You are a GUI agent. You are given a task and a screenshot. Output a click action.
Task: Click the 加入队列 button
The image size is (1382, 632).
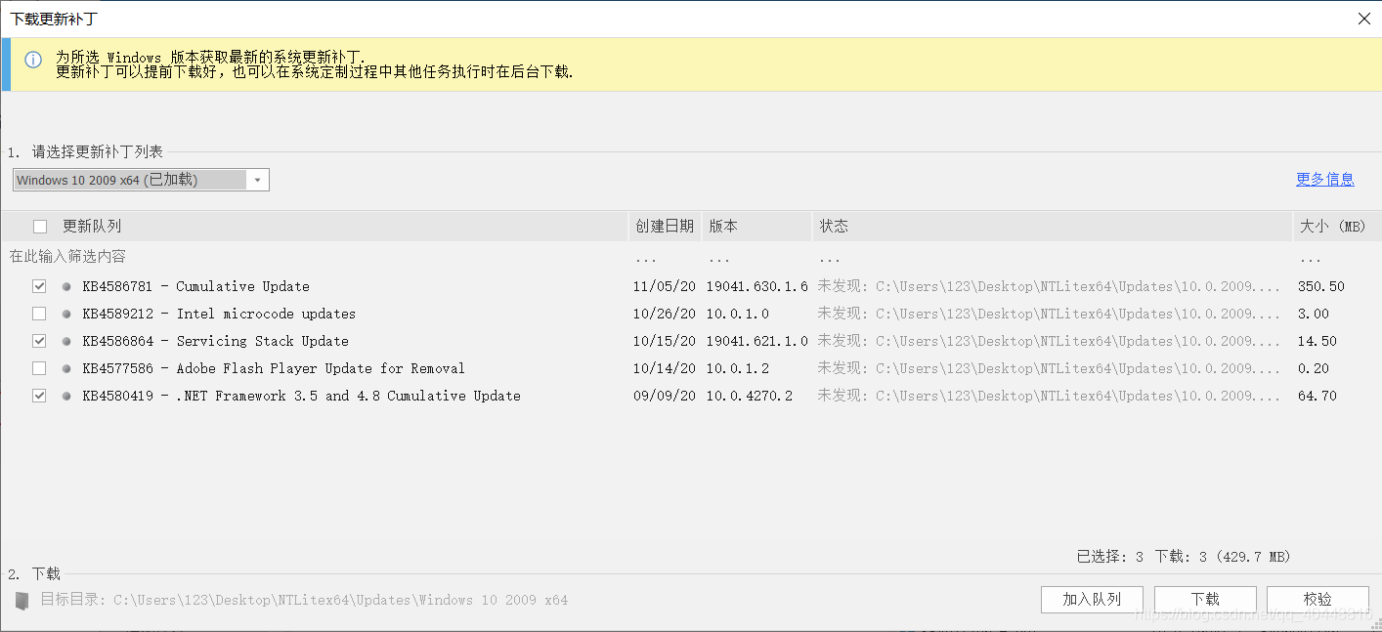tap(1092, 599)
